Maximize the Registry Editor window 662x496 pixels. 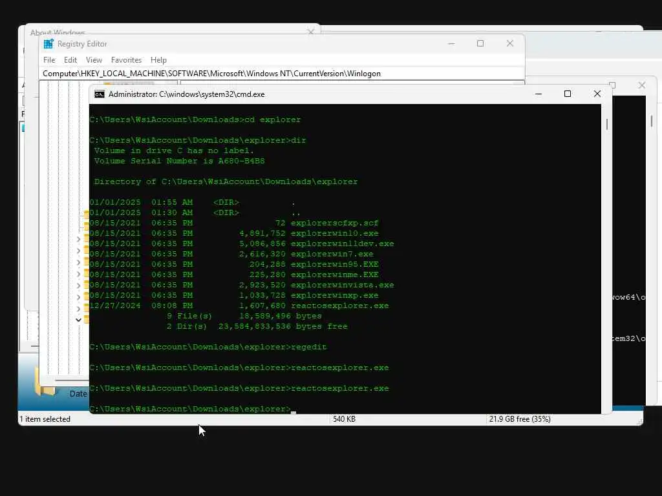click(x=480, y=43)
